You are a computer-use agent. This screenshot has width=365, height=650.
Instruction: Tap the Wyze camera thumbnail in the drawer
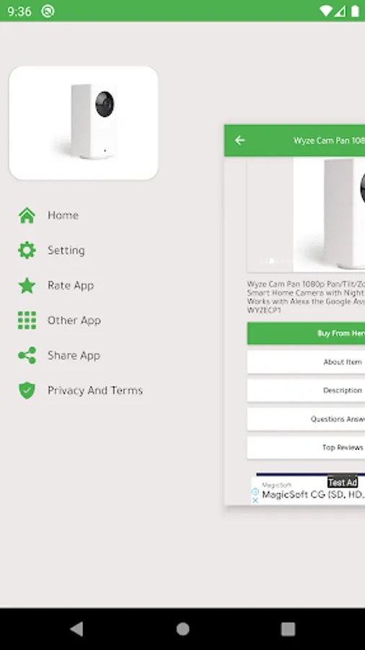click(x=84, y=123)
